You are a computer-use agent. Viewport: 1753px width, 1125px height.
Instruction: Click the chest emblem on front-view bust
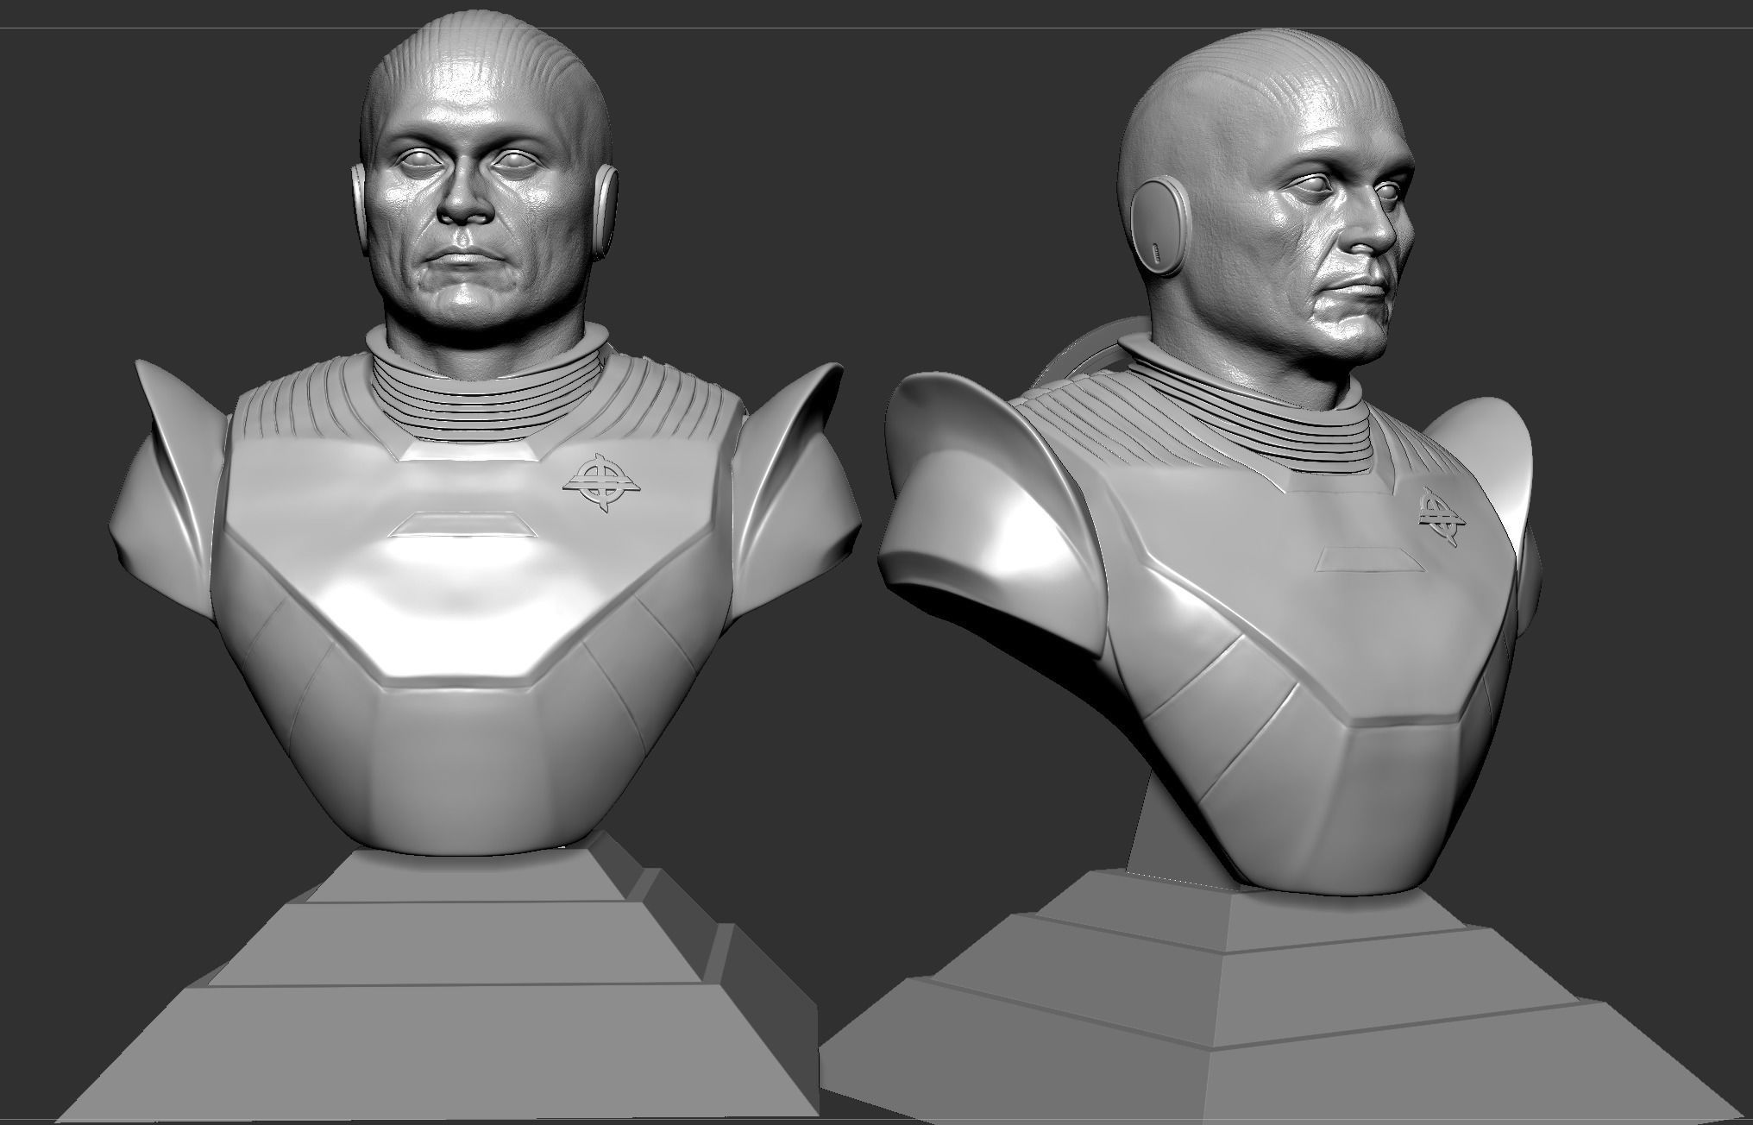tap(600, 483)
